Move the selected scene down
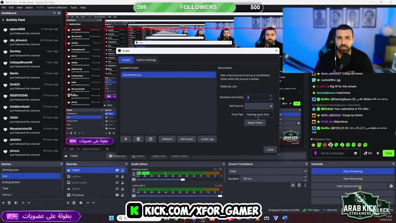Image resolution: width=396 pixels, height=223 pixels. click(29, 203)
